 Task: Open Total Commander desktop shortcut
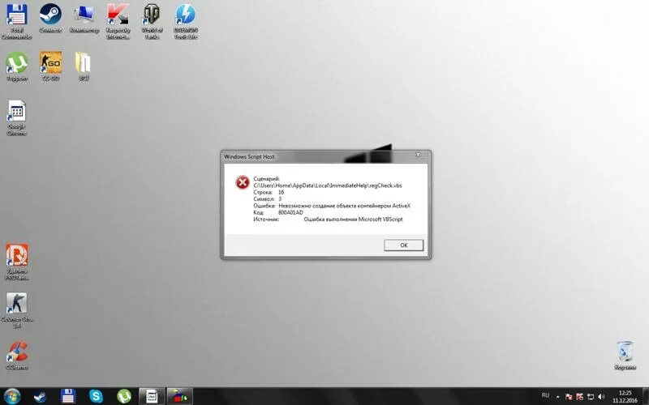16,22
